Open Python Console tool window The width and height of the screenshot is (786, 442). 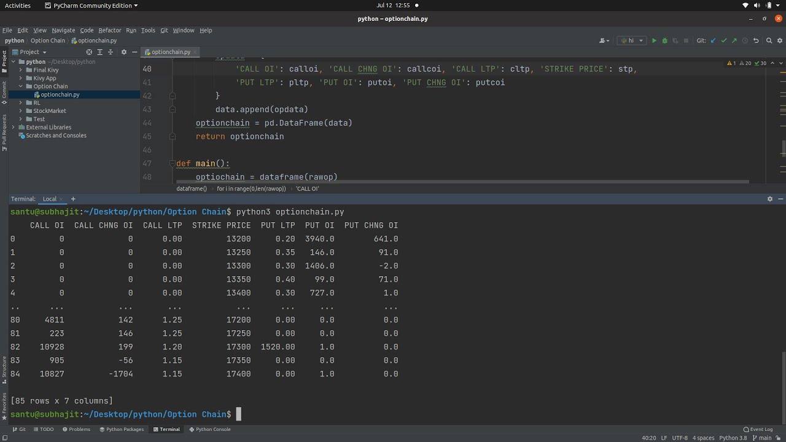[209, 429]
